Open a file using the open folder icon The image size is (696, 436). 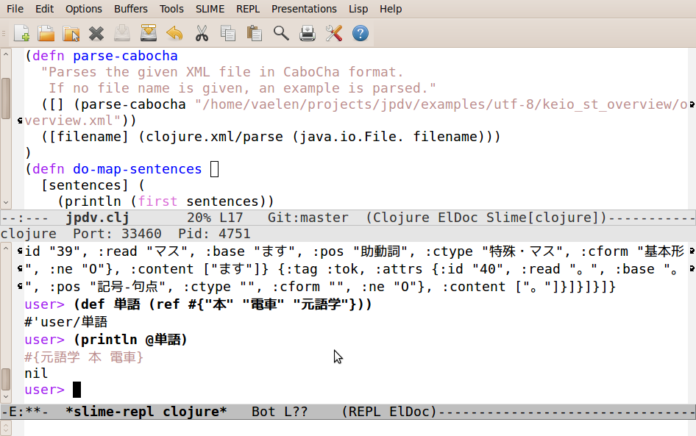pos(44,33)
